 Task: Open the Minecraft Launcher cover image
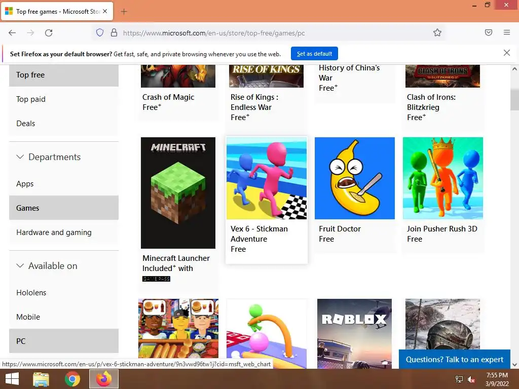[178, 193]
